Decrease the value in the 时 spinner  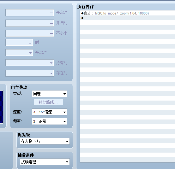pyautogui.click(x=30, y=44)
